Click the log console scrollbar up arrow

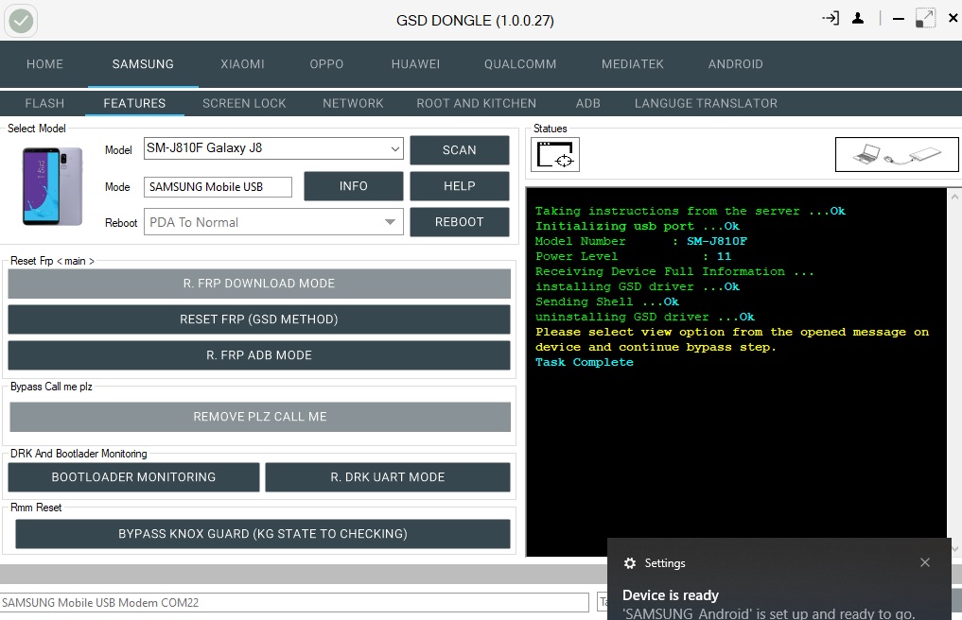954,197
